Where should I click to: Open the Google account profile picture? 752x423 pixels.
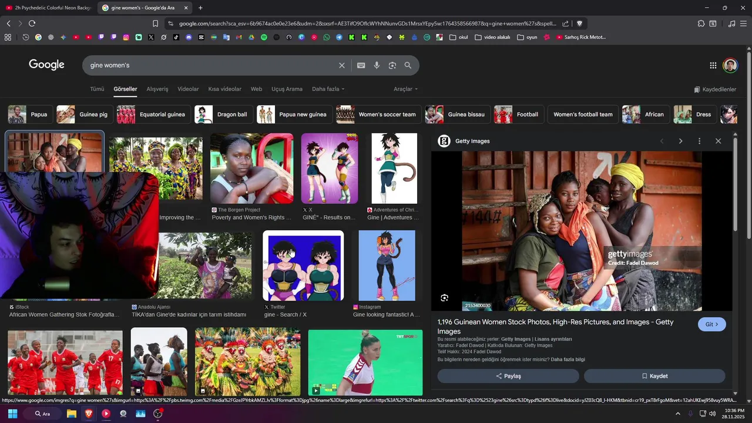point(730,65)
